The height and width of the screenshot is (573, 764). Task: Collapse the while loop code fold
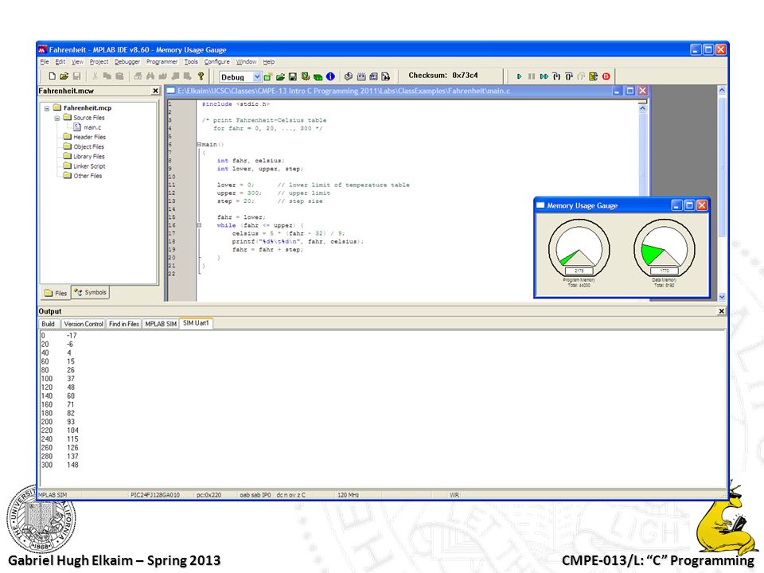(x=199, y=225)
